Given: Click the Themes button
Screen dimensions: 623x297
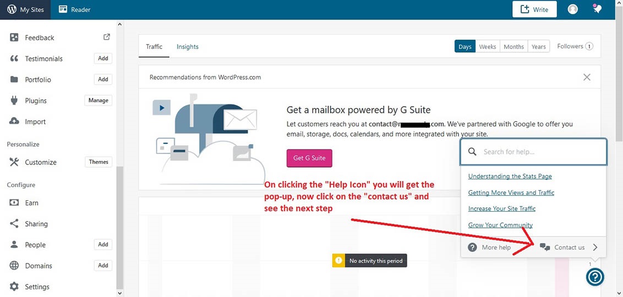Looking at the screenshot, I should (99, 162).
